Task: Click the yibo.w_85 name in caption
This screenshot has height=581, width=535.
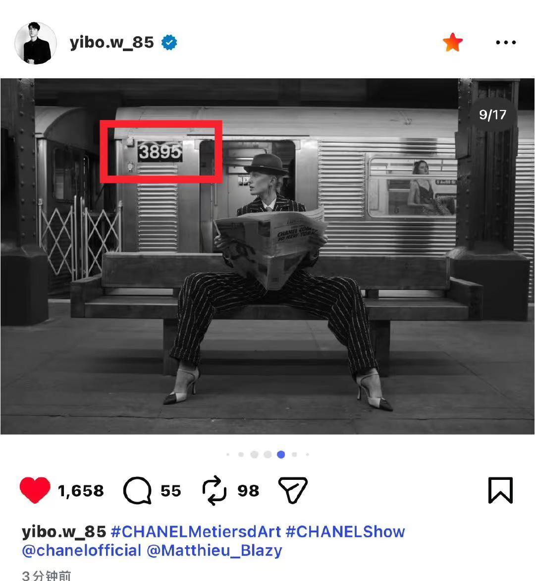Action: (64, 532)
